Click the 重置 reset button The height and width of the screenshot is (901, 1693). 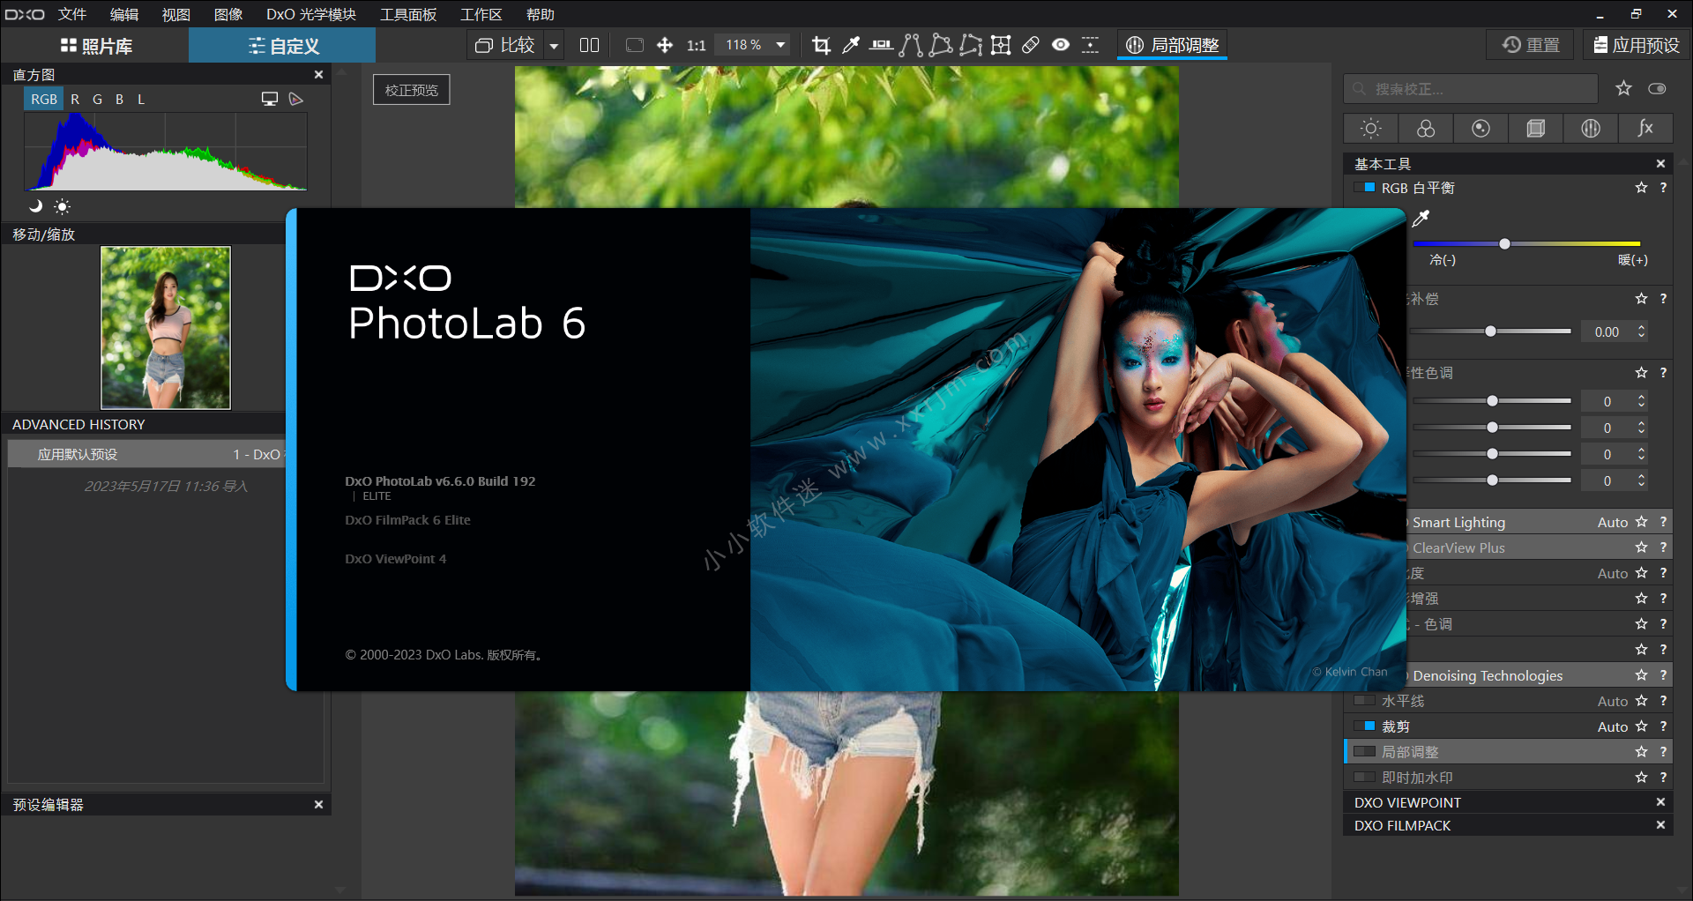click(x=1531, y=45)
